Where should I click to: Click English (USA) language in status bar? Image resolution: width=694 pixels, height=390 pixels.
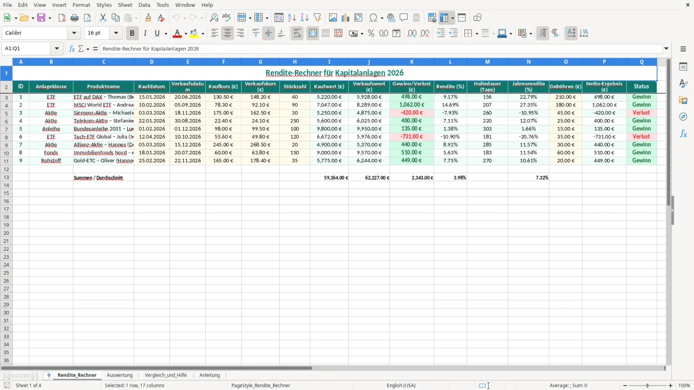[401, 385]
